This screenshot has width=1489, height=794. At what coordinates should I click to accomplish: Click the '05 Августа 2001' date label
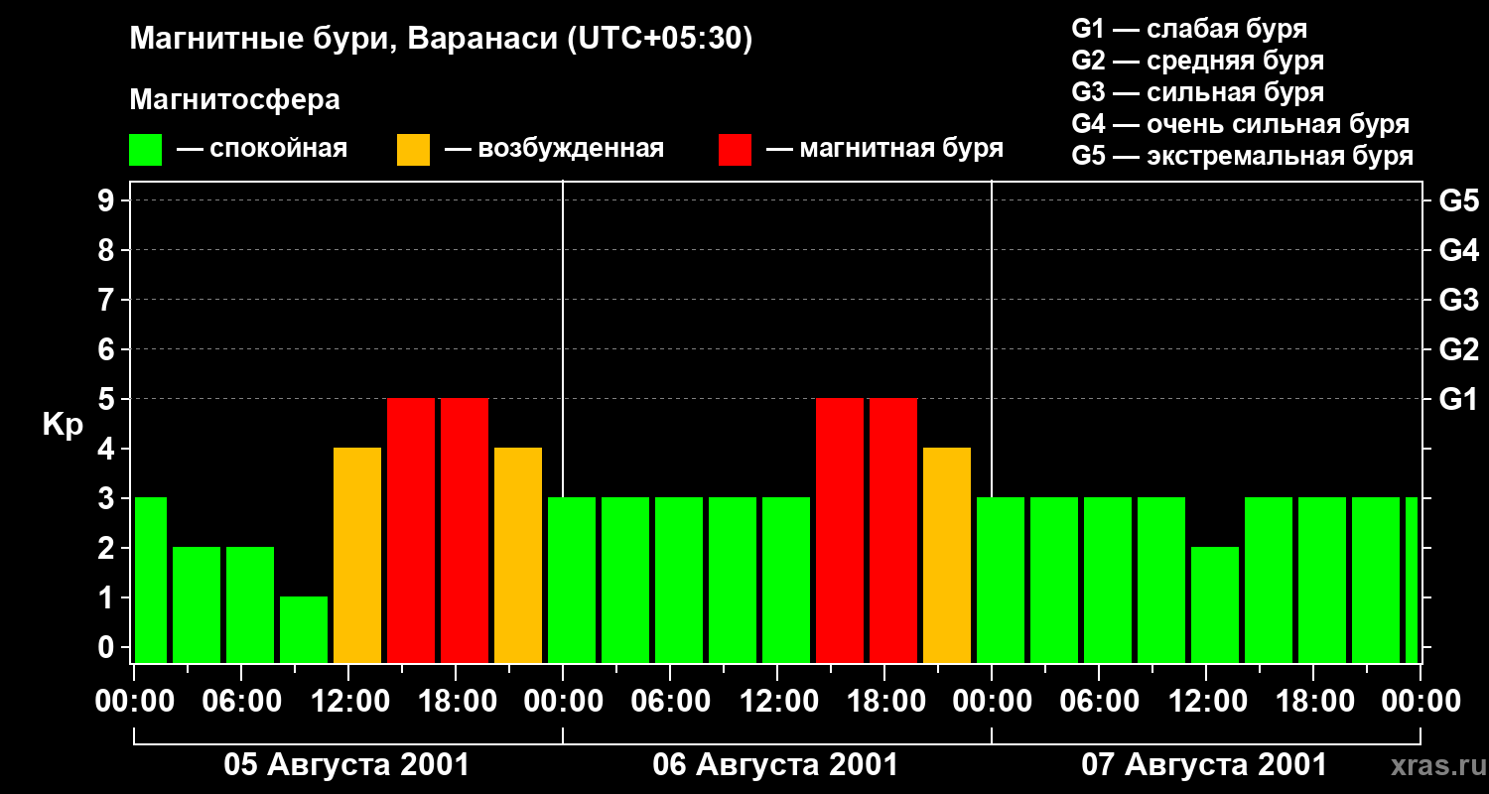coord(346,765)
